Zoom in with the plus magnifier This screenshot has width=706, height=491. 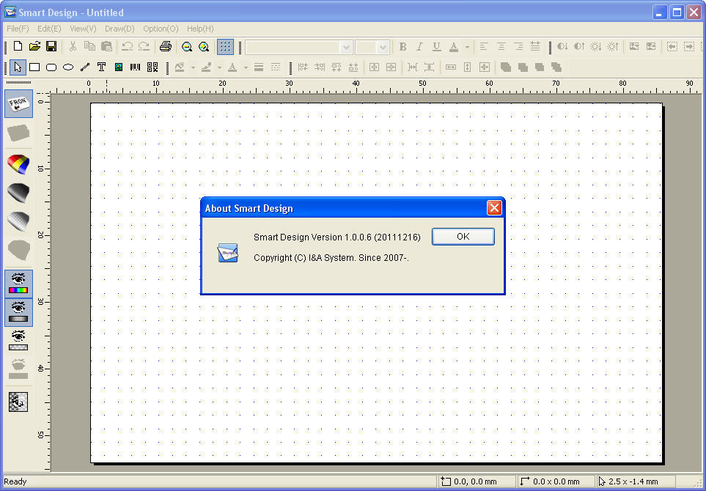(204, 46)
